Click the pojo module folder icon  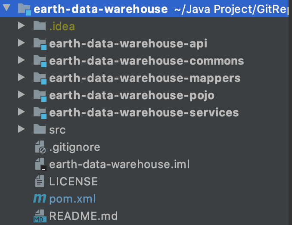(40, 96)
